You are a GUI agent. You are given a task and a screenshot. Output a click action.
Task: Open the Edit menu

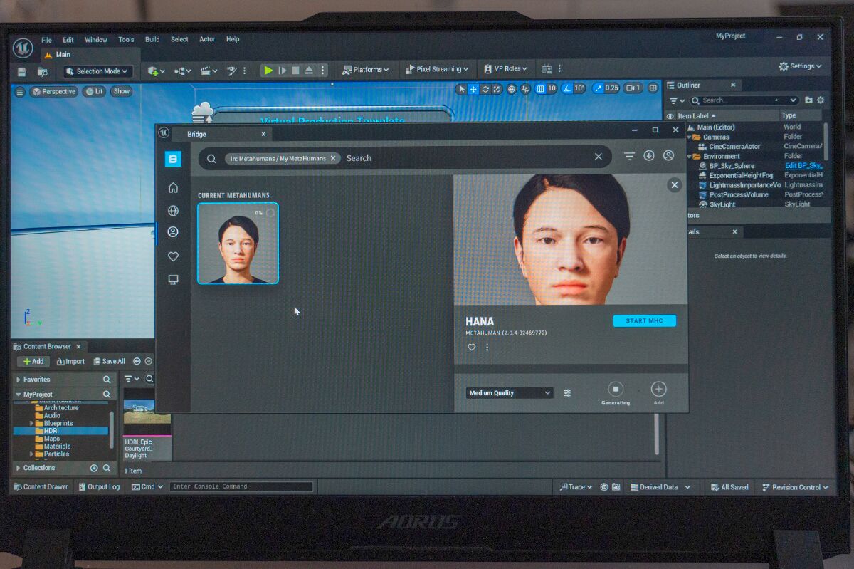point(68,40)
